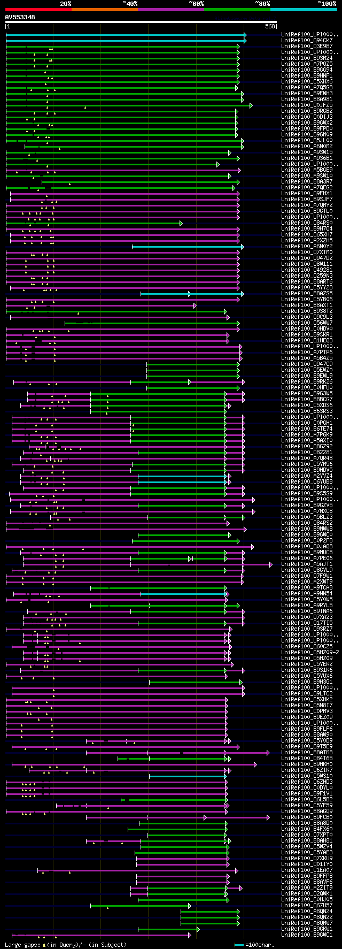The image size is (342, 949).
Task: Open the UniRef100_B8ATM8 hit link
Action: pos(307,753)
